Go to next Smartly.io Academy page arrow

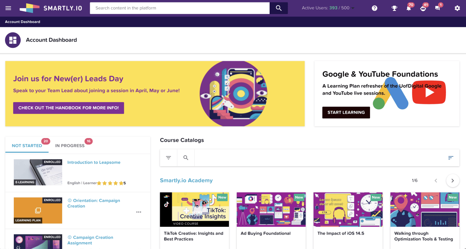pyautogui.click(x=453, y=181)
